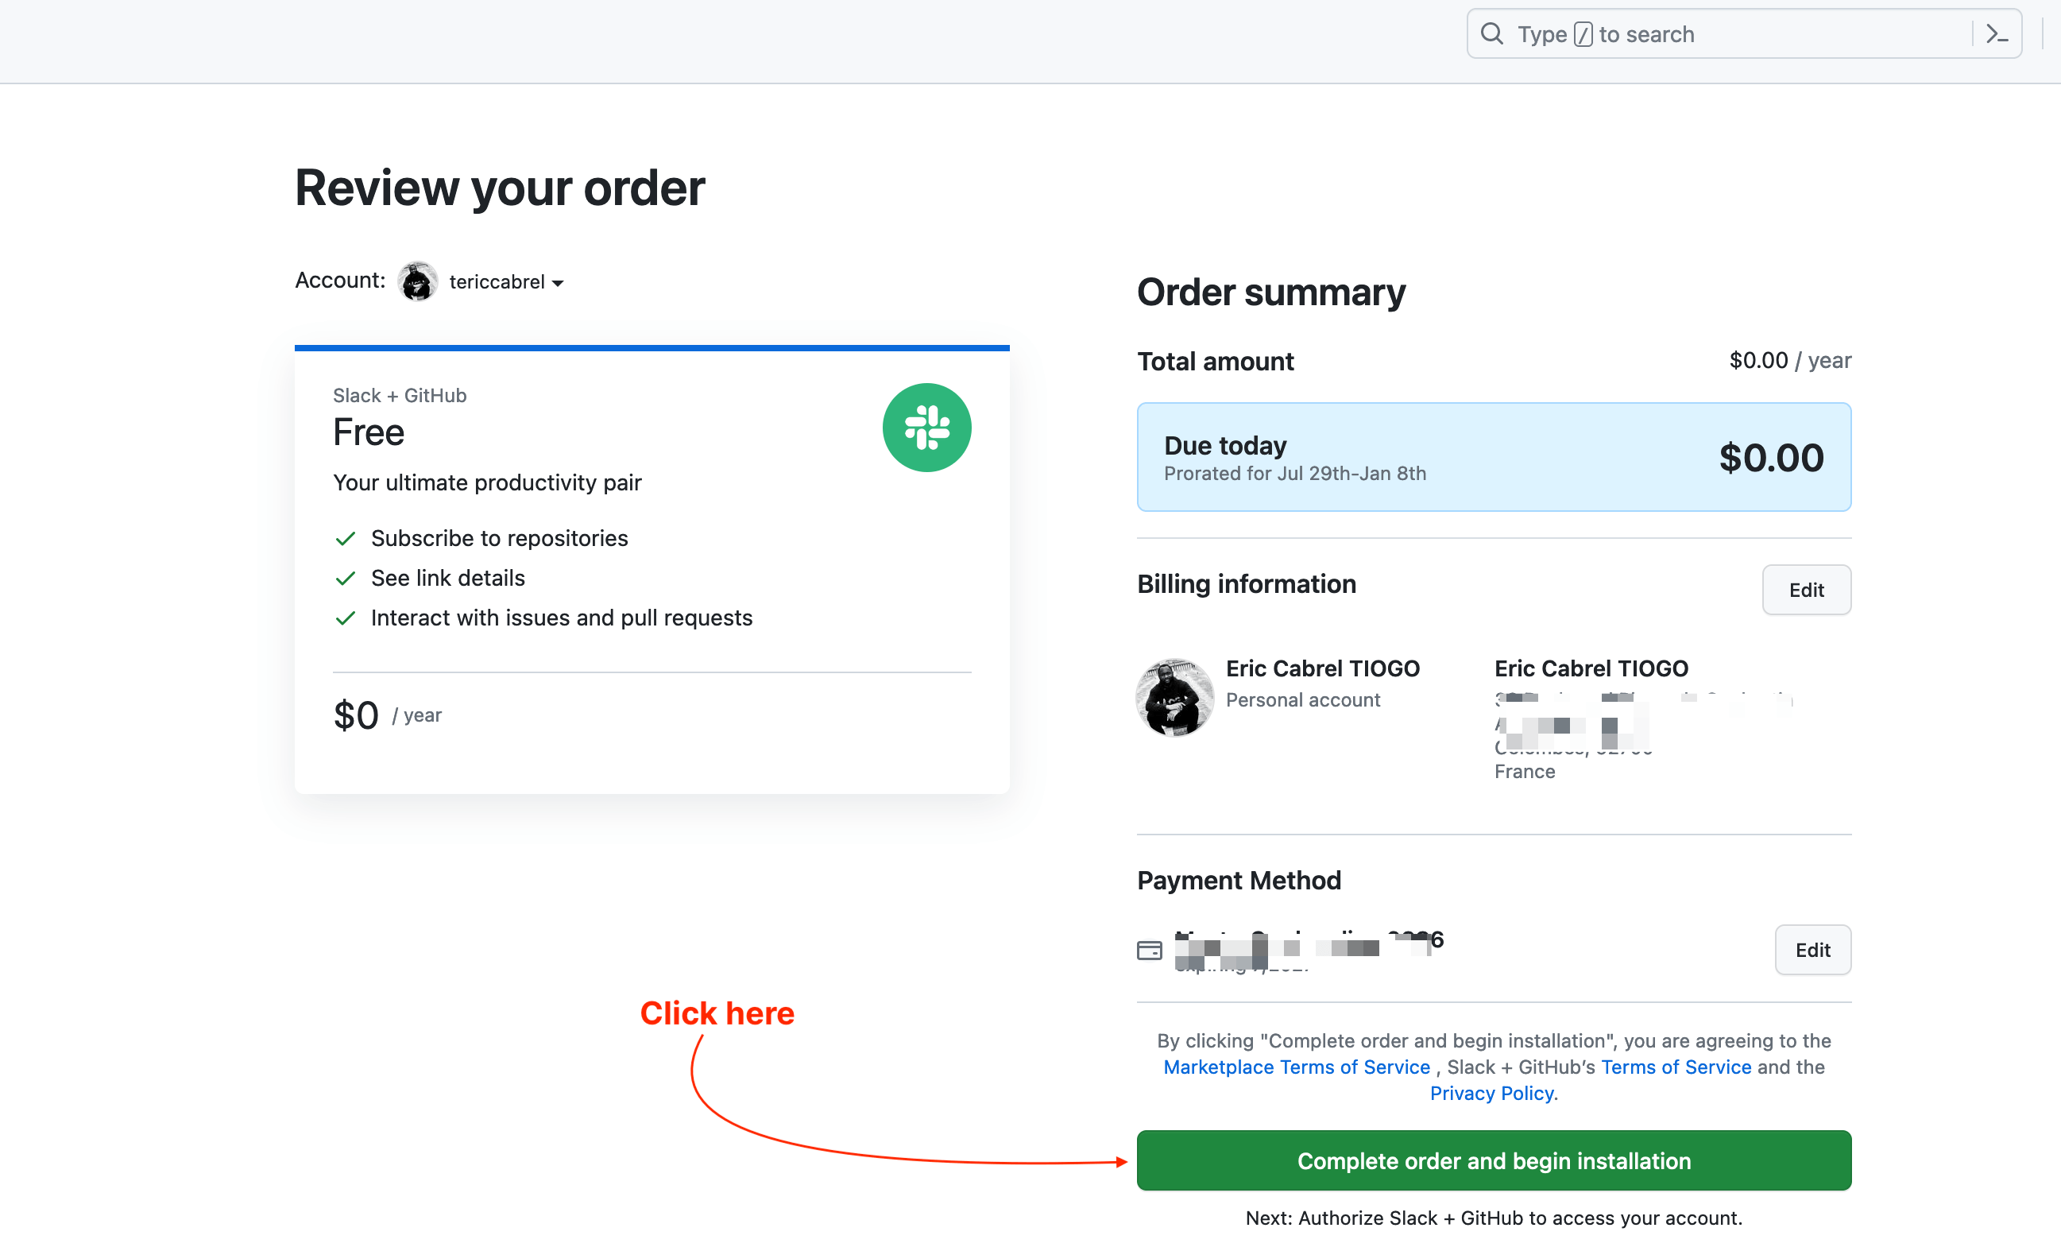This screenshot has width=2061, height=1251.
Task: View the Privacy Policy
Action: pos(1491,1093)
